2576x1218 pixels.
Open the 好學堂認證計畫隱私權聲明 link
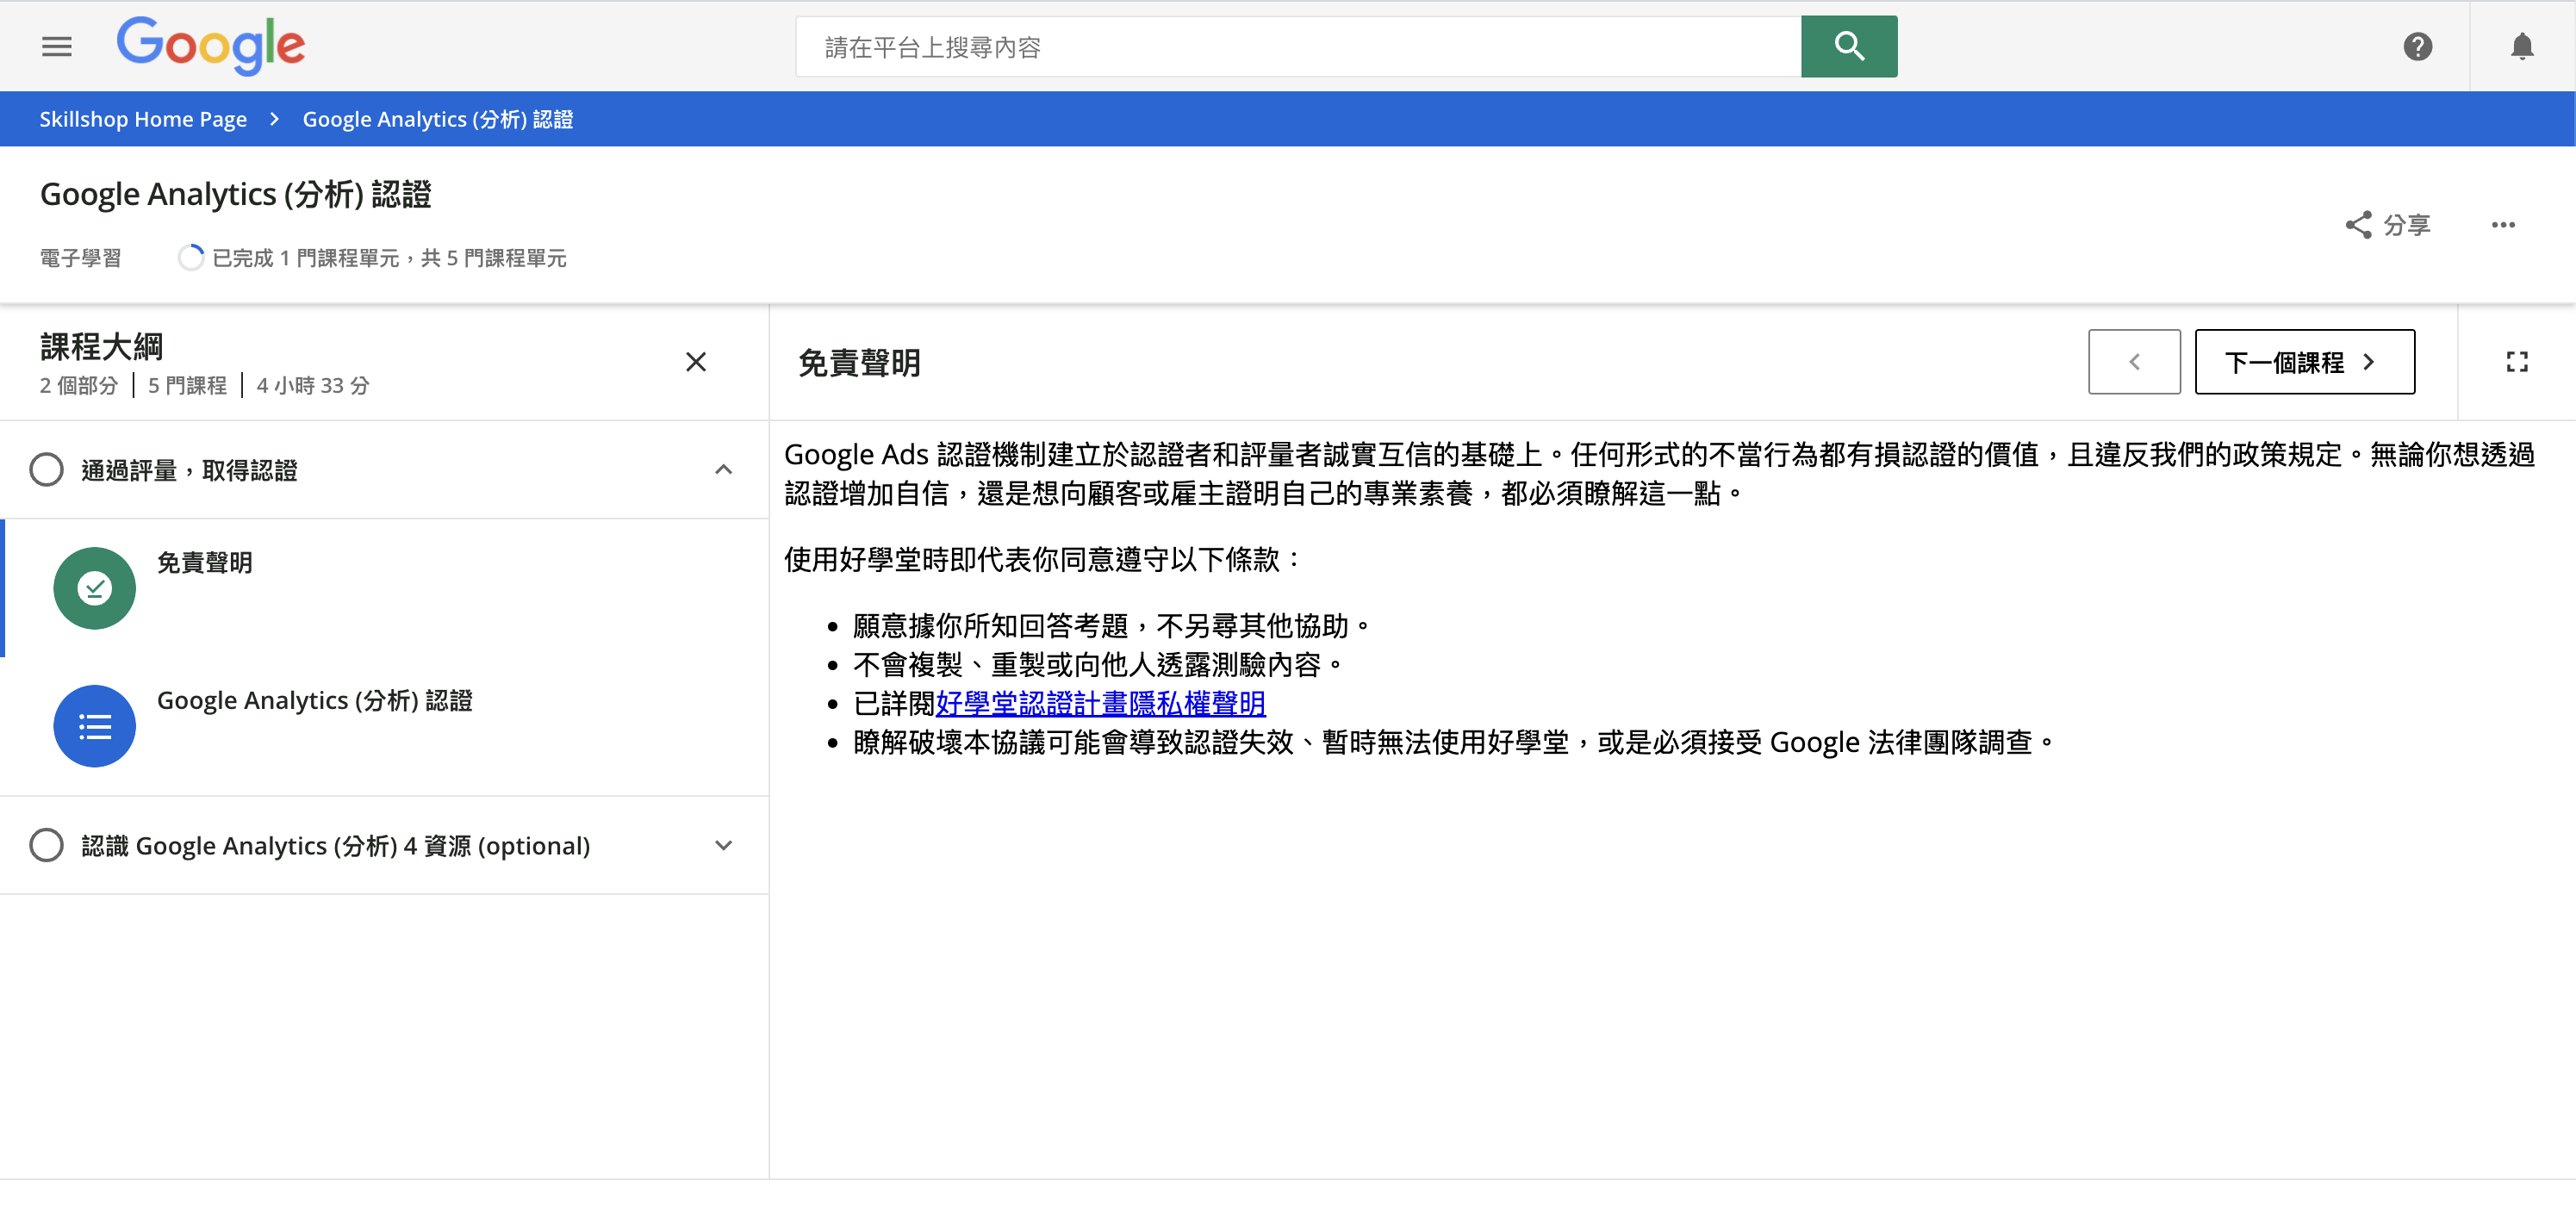[x=1100, y=704]
